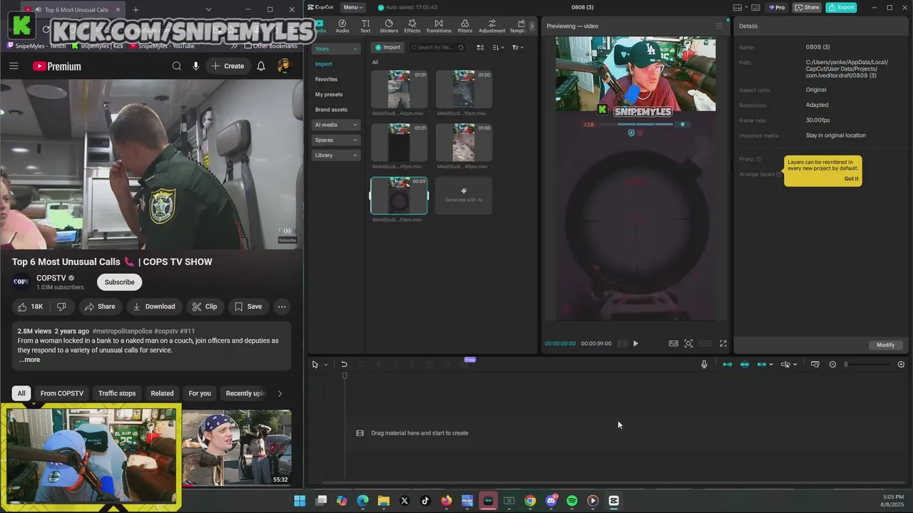Click the YouTube Clip button
The width and height of the screenshot is (913, 513).
(204, 306)
